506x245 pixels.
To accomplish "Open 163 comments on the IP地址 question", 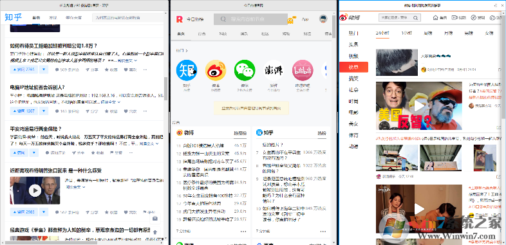I will tap(66, 111).
